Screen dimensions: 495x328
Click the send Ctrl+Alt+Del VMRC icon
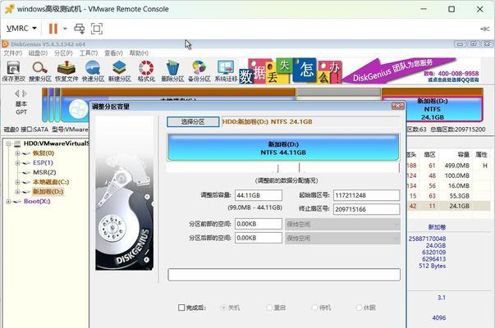80,29
